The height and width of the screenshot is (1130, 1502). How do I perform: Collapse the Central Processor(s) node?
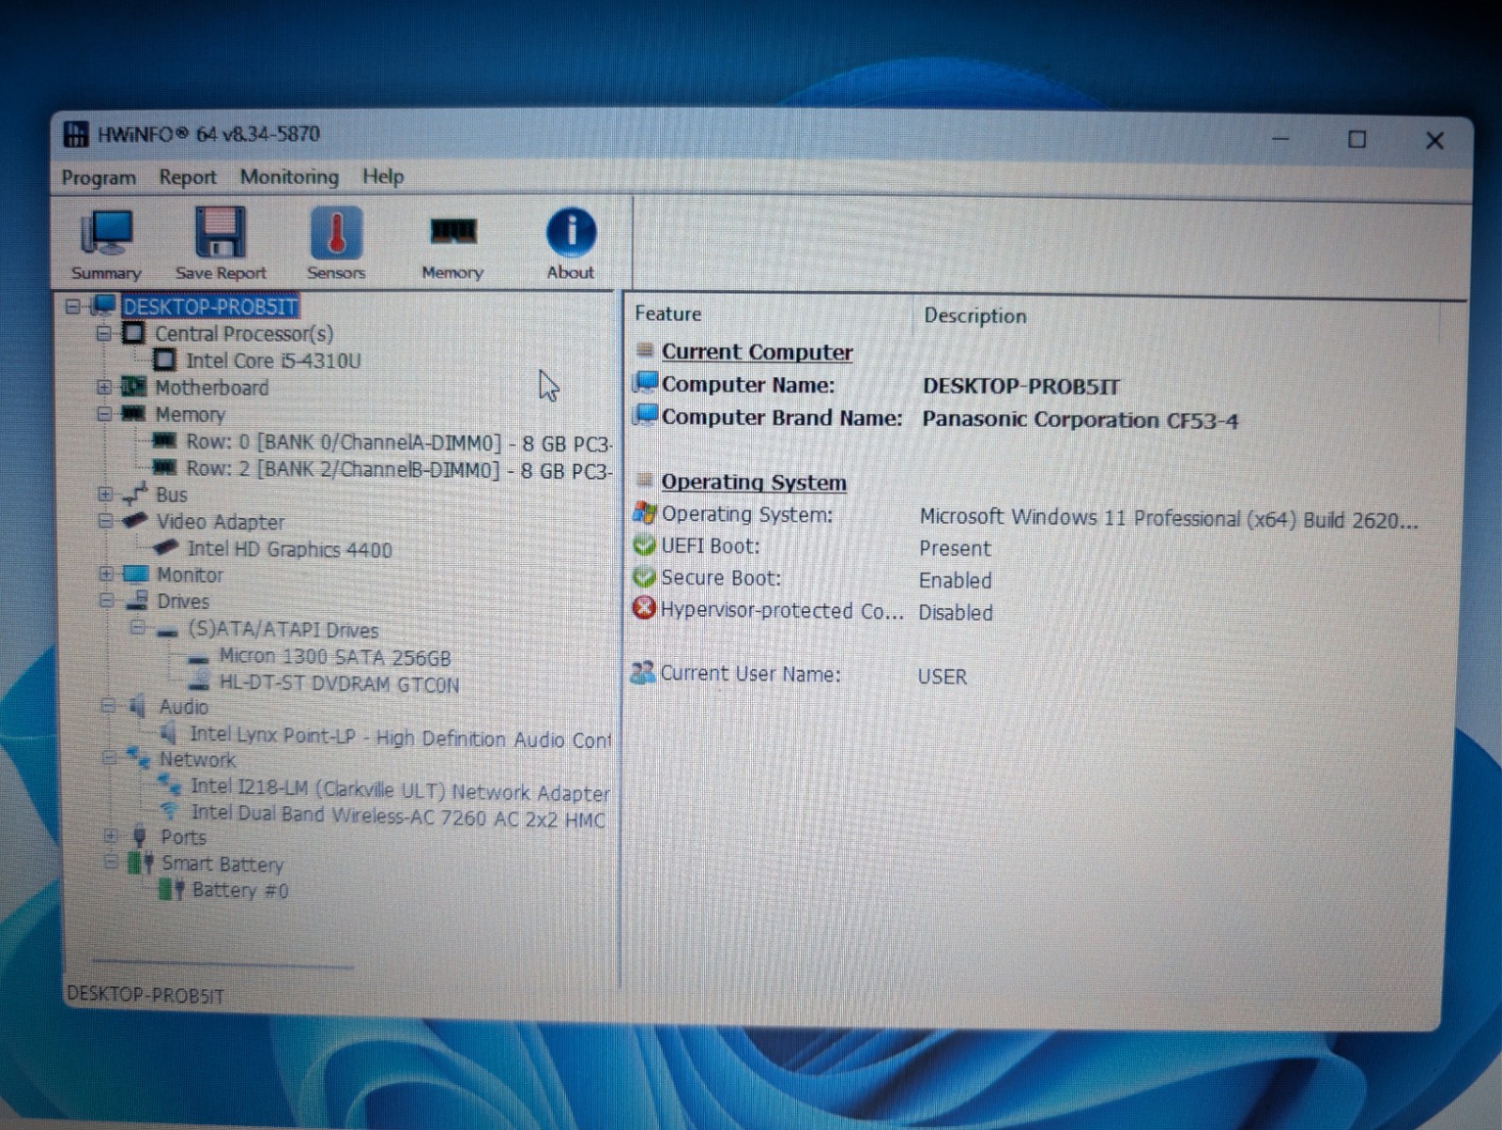[x=104, y=333]
